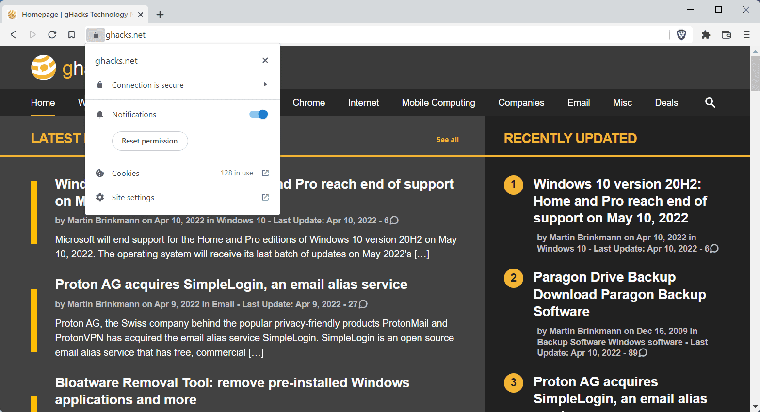The width and height of the screenshot is (760, 412).
Task: Reload the ghacks.net page
Action: point(52,34)
